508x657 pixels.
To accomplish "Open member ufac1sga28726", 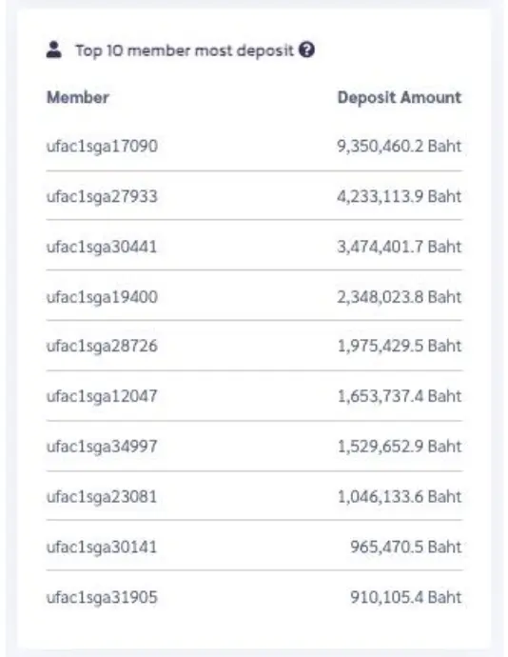I will [x=102, y=346].
